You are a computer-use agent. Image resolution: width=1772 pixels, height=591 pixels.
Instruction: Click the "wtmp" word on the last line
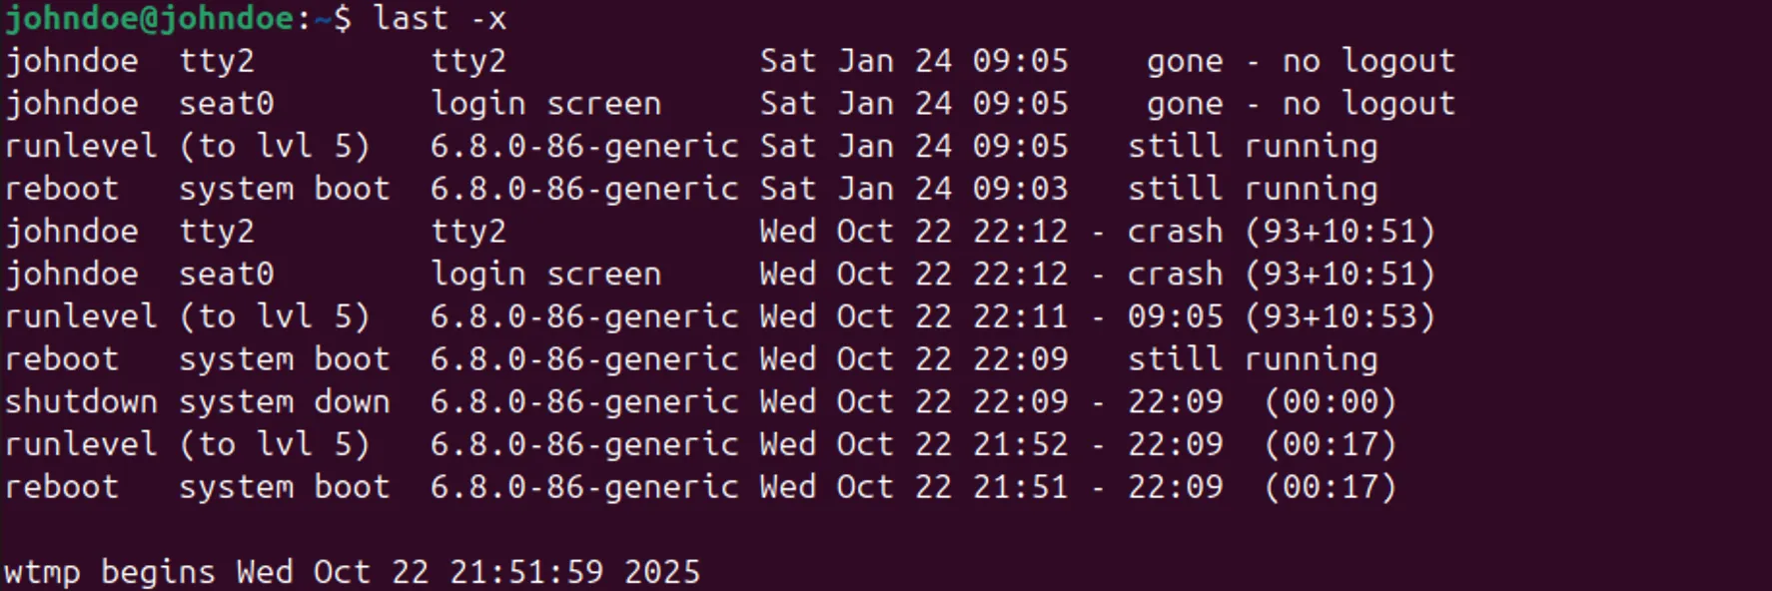pyautogui.click(x=42, y=572)
